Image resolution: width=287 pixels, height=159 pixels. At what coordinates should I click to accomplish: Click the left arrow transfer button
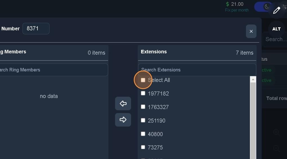[x=123, y=103]
